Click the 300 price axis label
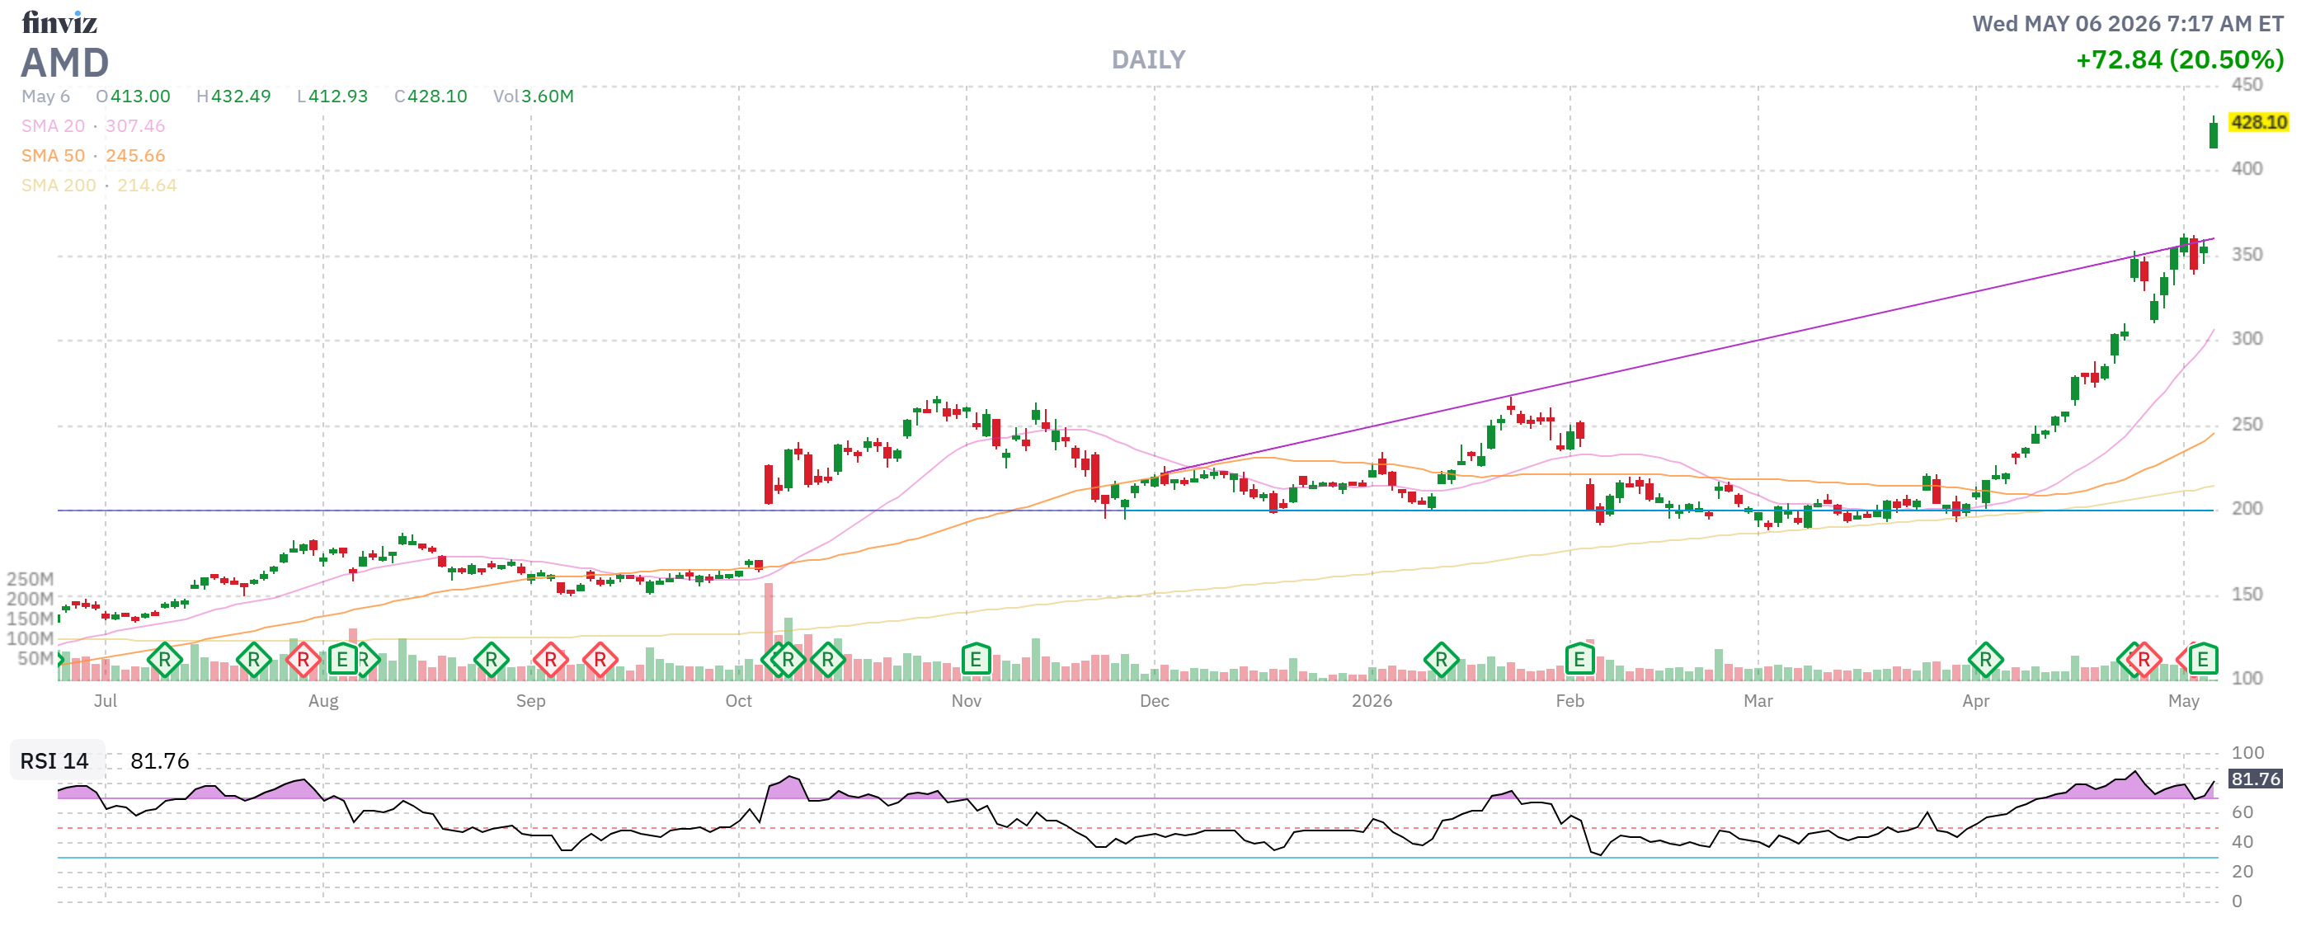 [2247, 339]
